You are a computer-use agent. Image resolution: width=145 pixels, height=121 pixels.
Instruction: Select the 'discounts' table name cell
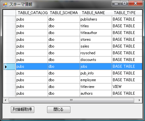[x=96, y=60]
